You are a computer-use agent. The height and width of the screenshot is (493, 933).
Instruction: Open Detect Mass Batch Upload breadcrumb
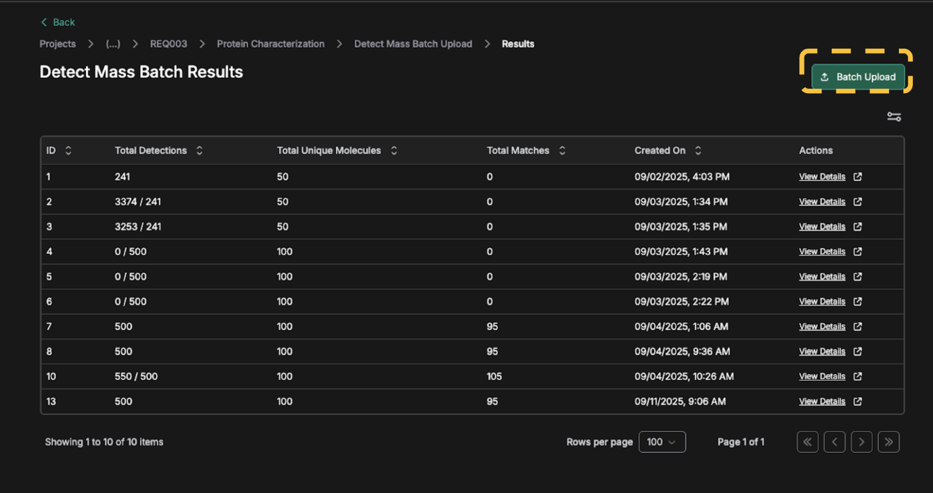point(413,44)
